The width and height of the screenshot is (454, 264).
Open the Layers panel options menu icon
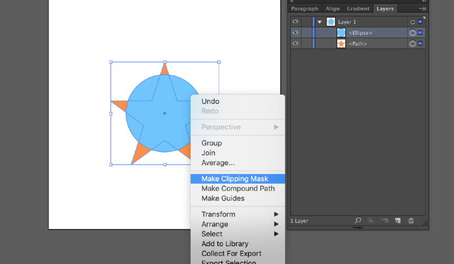coord(423,8)
